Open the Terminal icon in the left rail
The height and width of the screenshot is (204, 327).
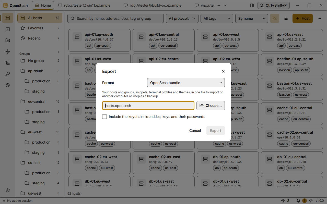point(7,29)
